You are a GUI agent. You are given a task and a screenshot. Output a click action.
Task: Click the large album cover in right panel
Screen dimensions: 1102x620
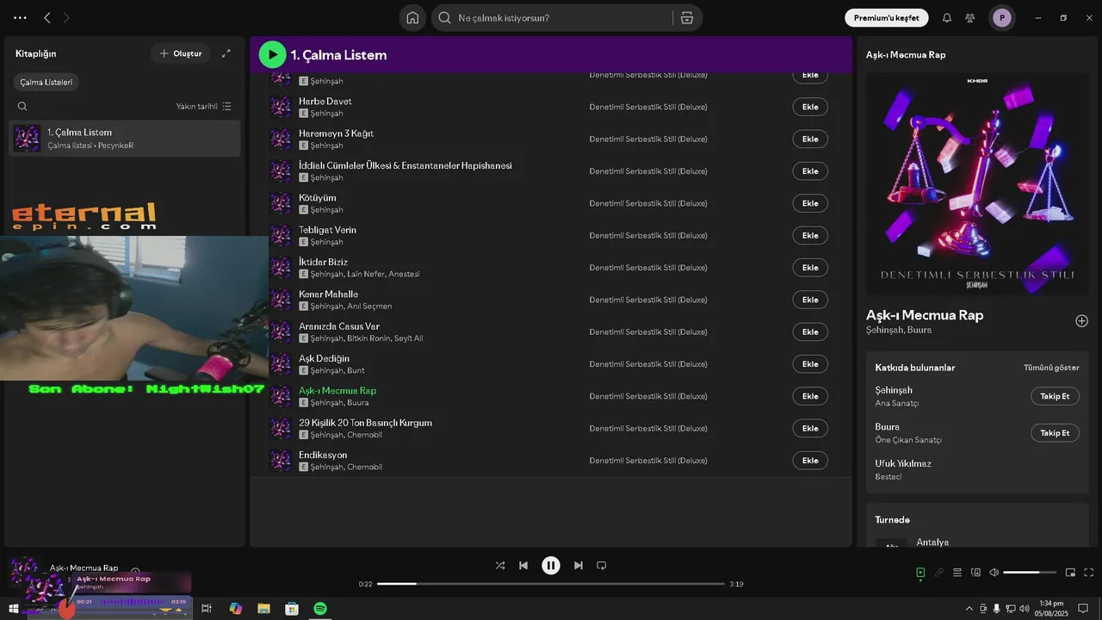(x=977, y=183)
